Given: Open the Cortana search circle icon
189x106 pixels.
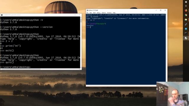Looking at the screenshot, I should 186,6.
